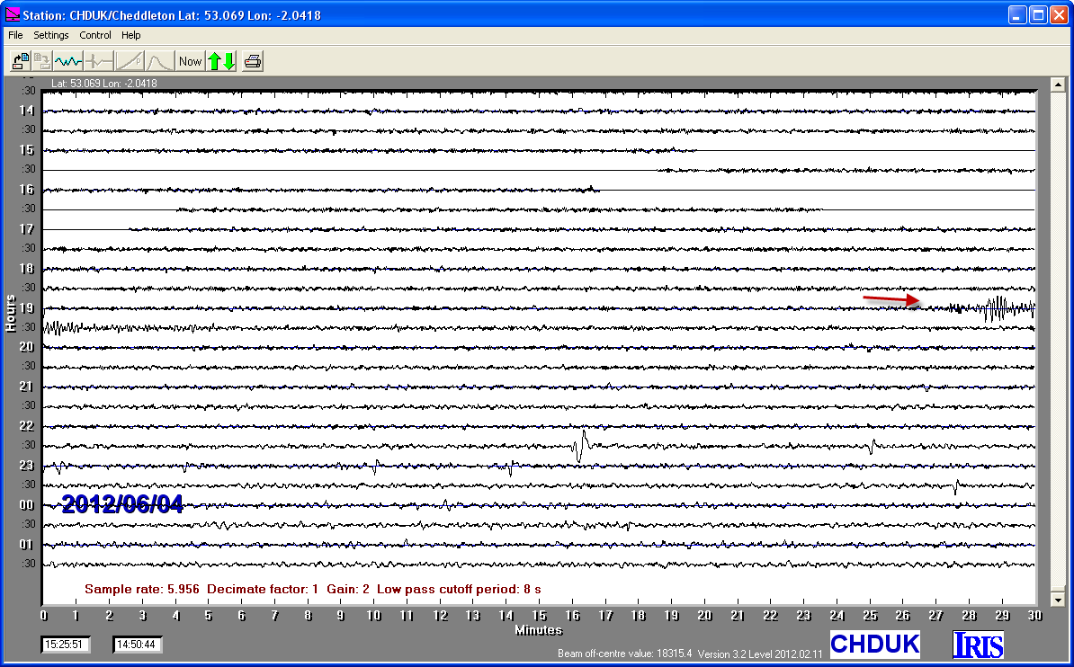
Task: Click 'Version 3.2 Level 2012.02.11' text
Action: 761,654
